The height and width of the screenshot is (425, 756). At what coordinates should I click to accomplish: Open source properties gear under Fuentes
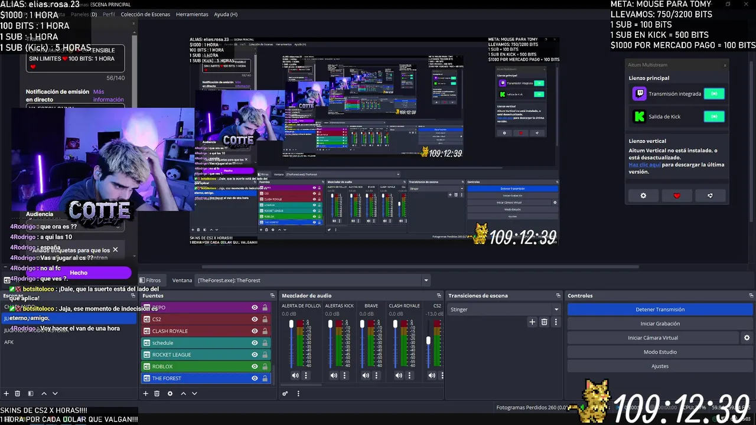tap(170, 394)
